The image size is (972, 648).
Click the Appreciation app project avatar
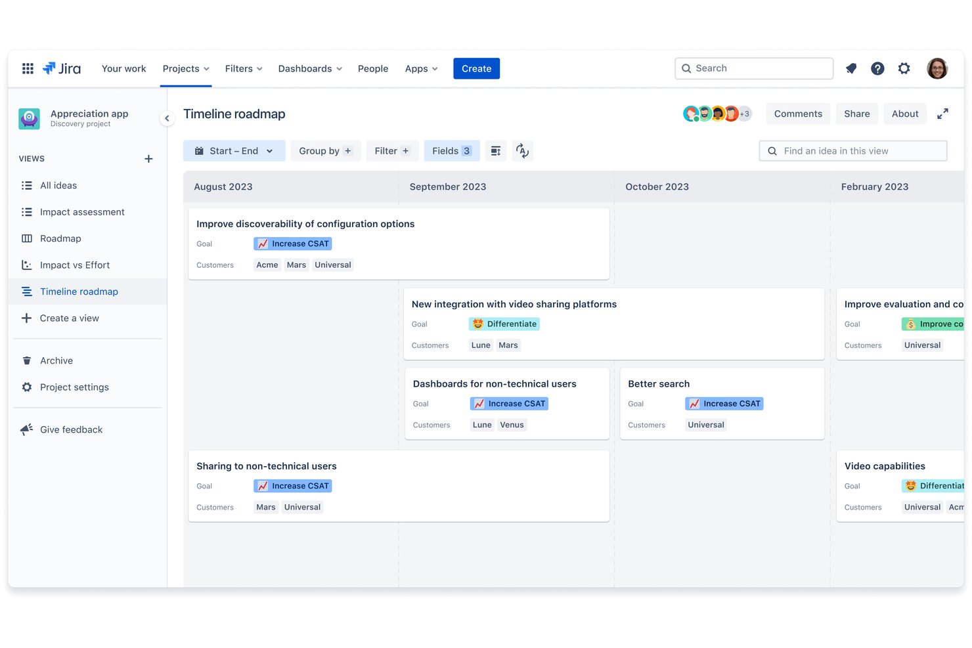(x=29, y=119)
